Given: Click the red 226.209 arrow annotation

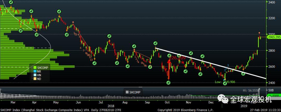Looking at the screenshot, I should (169, 63).
